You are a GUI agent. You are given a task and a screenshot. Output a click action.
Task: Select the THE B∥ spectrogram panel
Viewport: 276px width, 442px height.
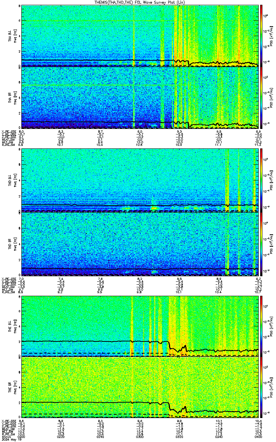pyautogui.click(x=140, y=388)
